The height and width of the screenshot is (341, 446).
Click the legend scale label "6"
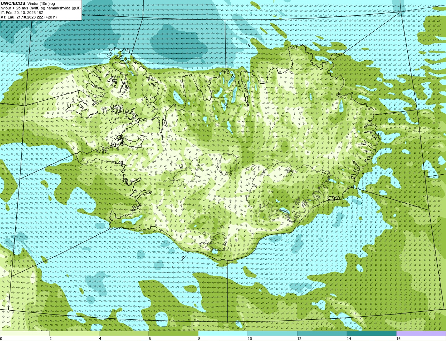[x=149, y=339]
